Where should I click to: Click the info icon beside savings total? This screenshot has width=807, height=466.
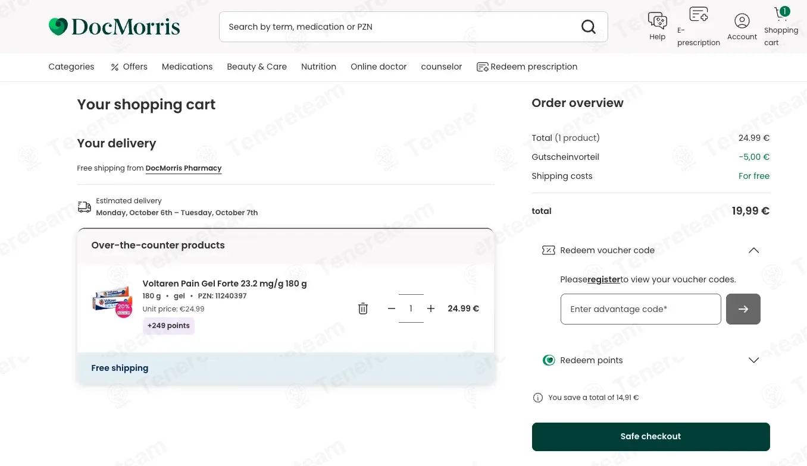click(x=538, y=398)
